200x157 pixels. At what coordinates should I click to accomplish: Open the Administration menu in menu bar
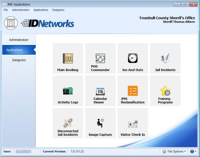(x=21, y=10)
